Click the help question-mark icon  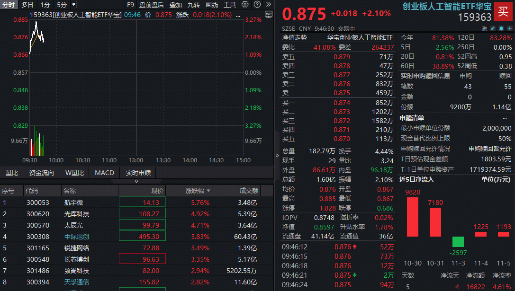click(257, 5)
